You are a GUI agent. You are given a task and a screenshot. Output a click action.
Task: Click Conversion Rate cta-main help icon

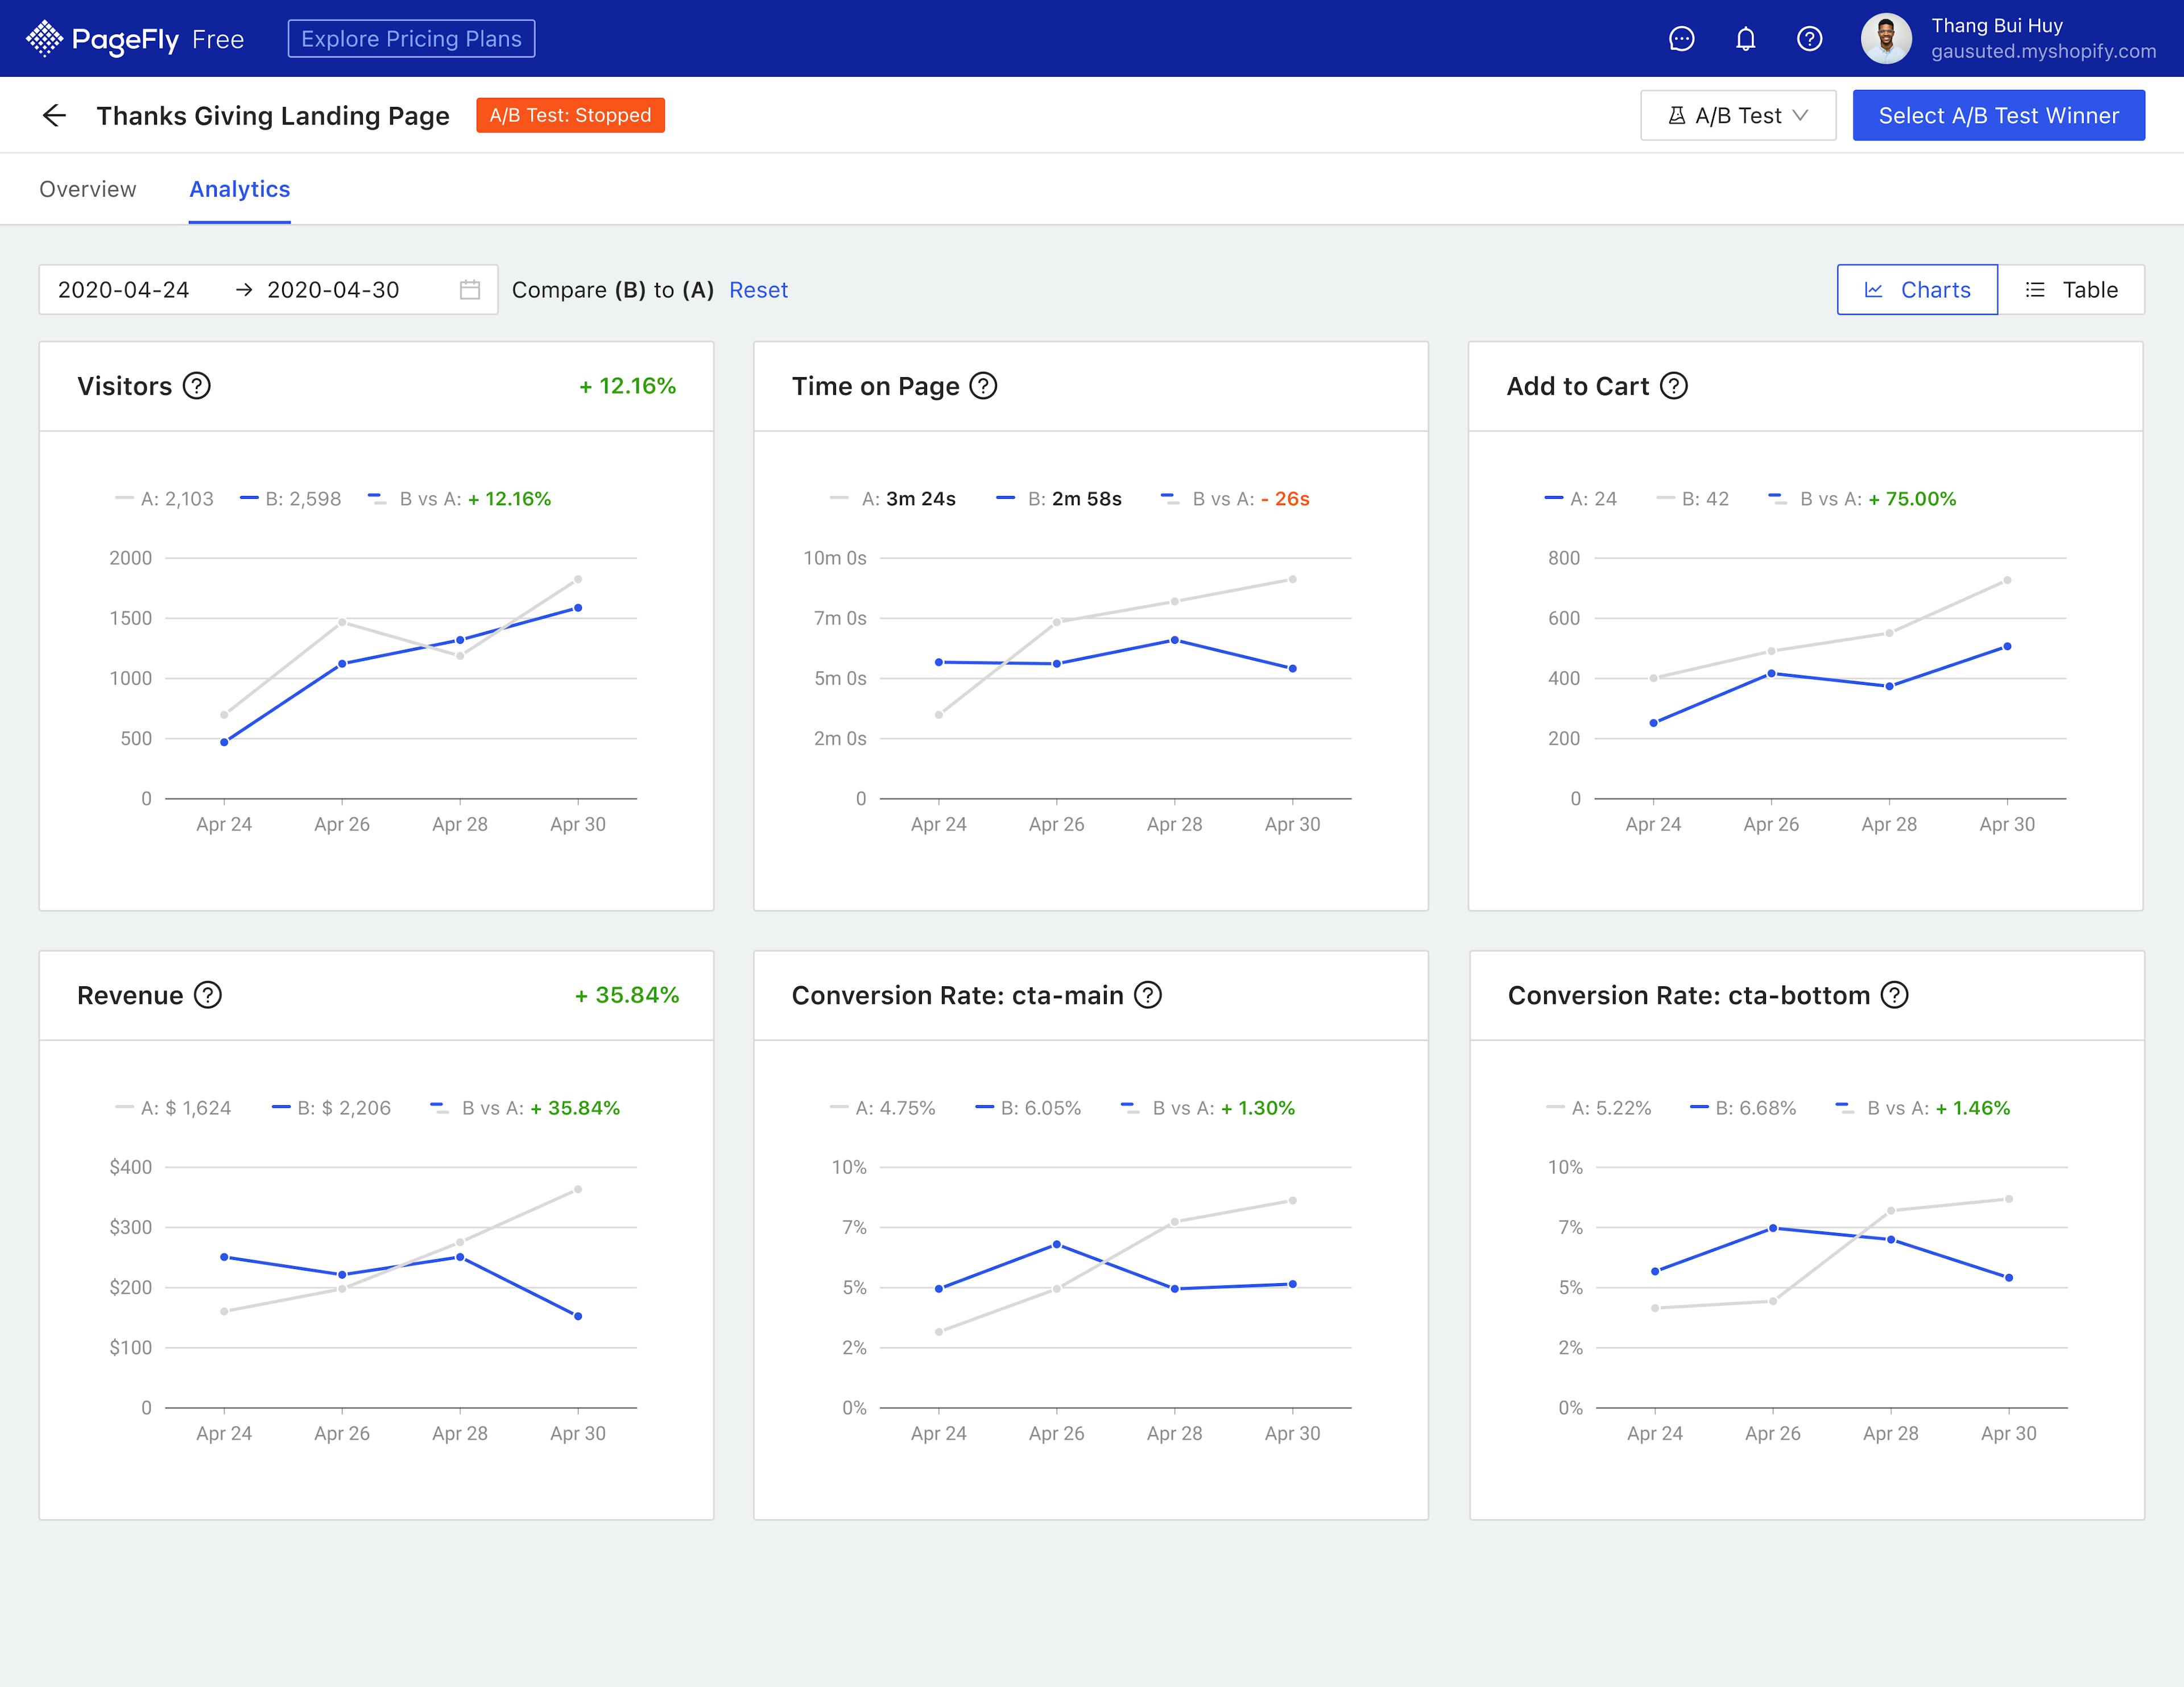(1148, 995)
